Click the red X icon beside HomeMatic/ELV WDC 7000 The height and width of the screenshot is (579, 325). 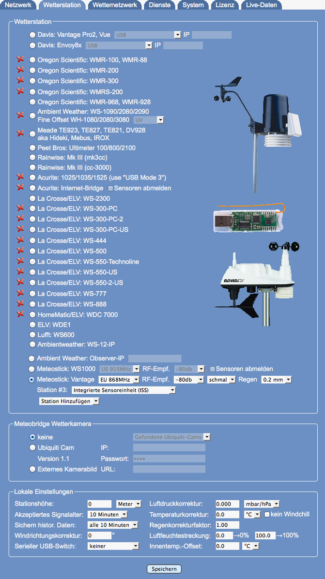click(20, 314)
